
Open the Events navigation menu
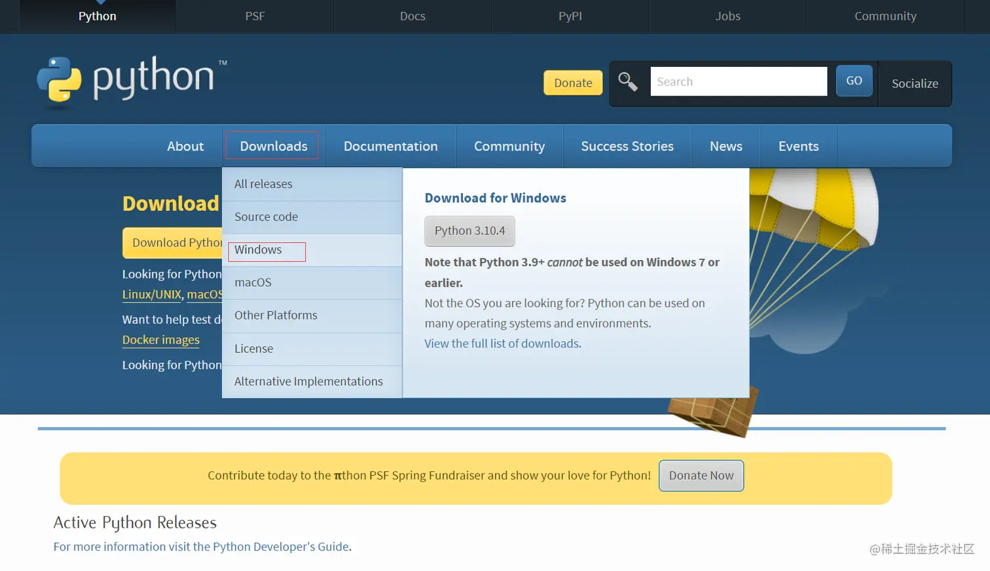coord(798,146)
